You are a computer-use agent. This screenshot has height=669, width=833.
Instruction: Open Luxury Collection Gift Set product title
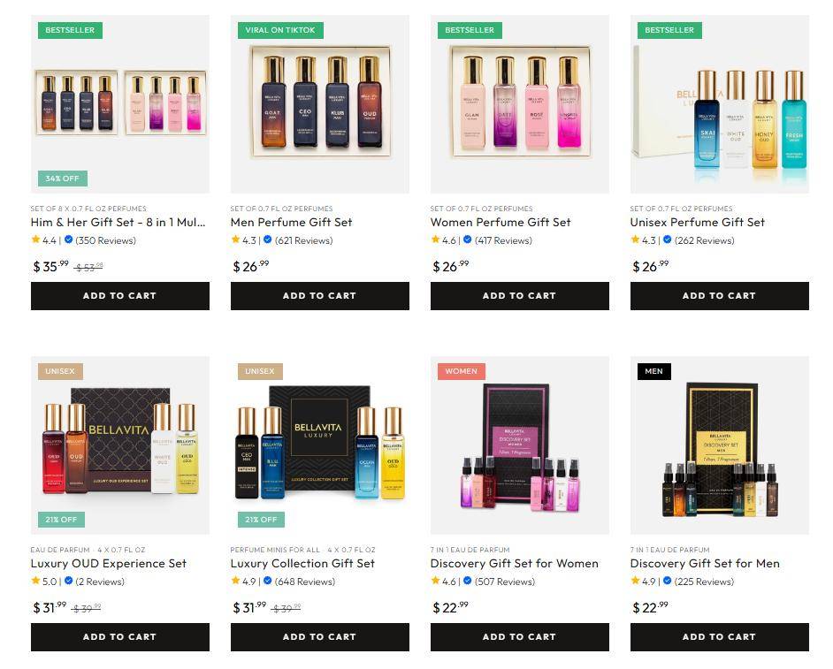[x=302, y=563]
